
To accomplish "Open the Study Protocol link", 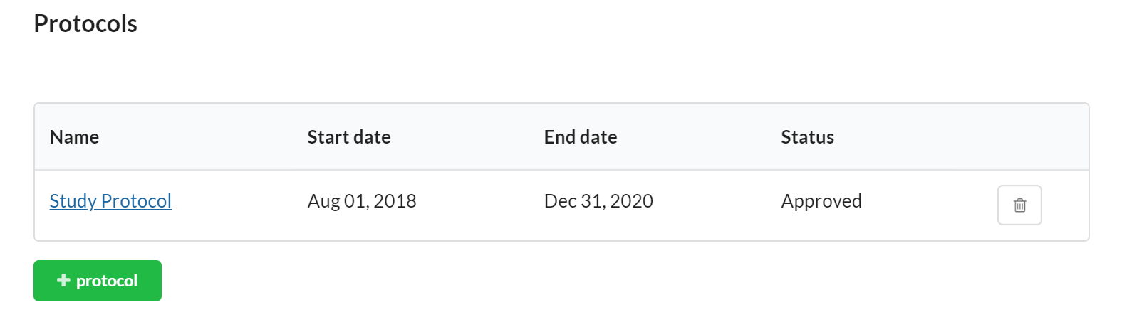I will 110,202.
